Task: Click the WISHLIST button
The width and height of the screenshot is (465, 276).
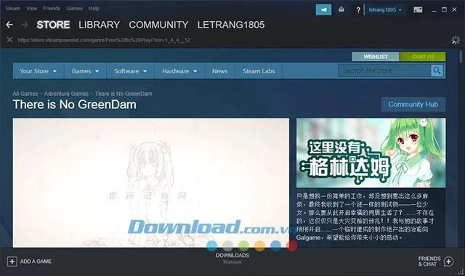Action: (376, 57)
